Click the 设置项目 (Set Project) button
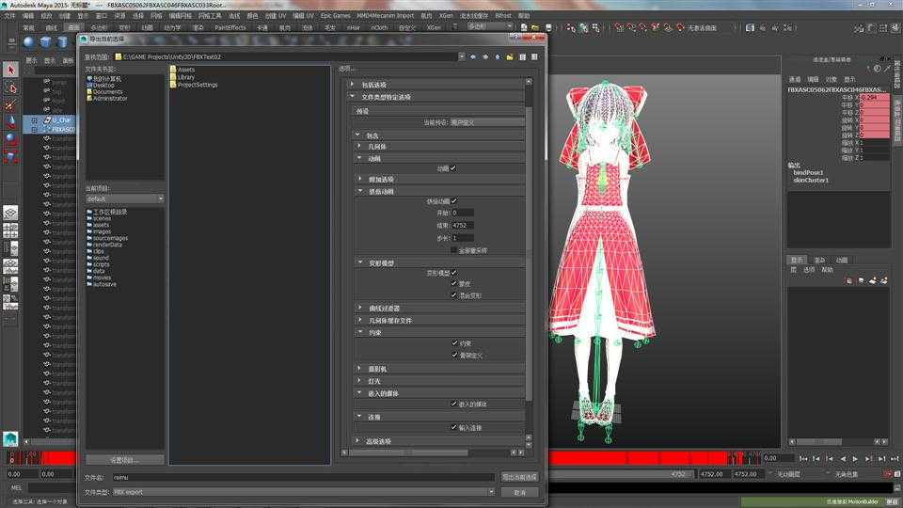The width and height of the screenshot is (903, 508). (x=124, y=460)
